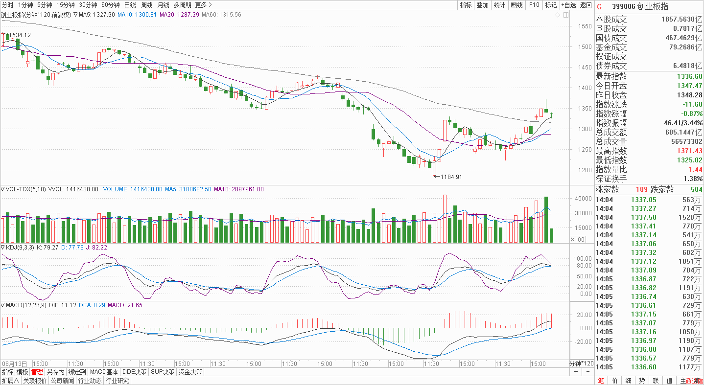Select the 1分钟 period

click(25, 5)
